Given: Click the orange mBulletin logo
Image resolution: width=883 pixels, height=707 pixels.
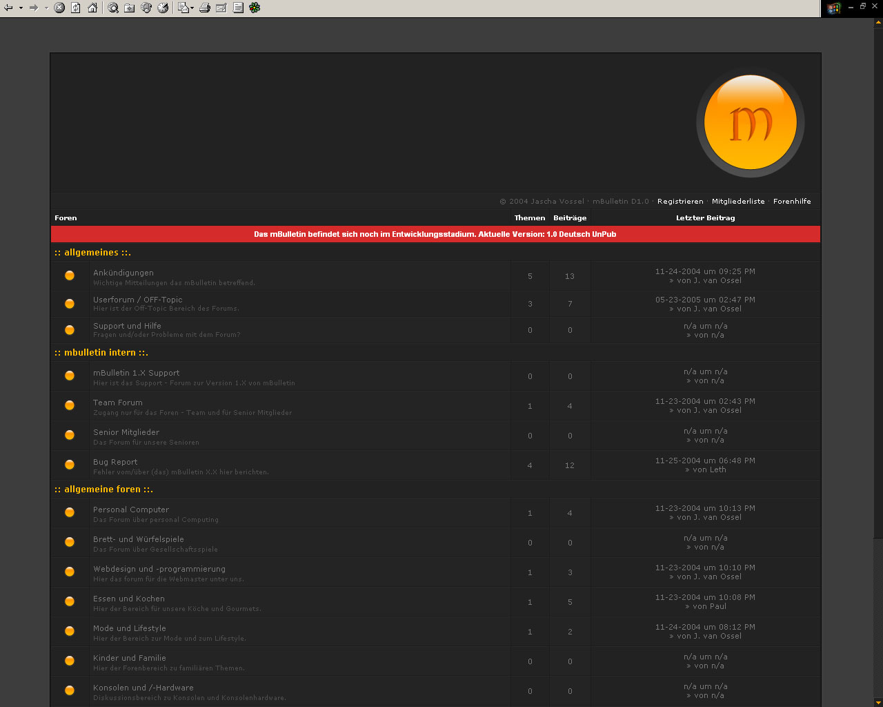Looking at the screenshot, I should 750,122.
